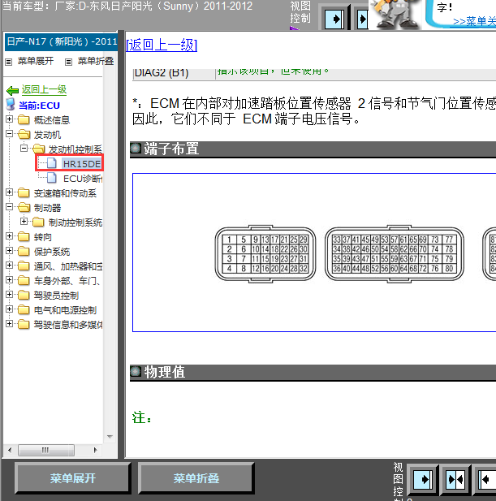
Task: Click the 制动器 folder icon
Action: (x=24, y=208)
